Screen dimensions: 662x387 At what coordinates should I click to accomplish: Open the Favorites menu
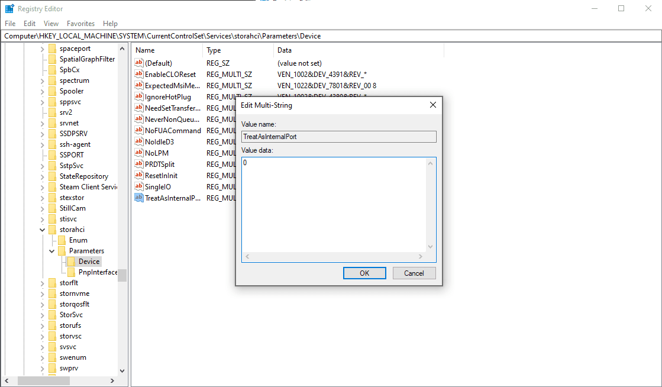coord(80,24)
